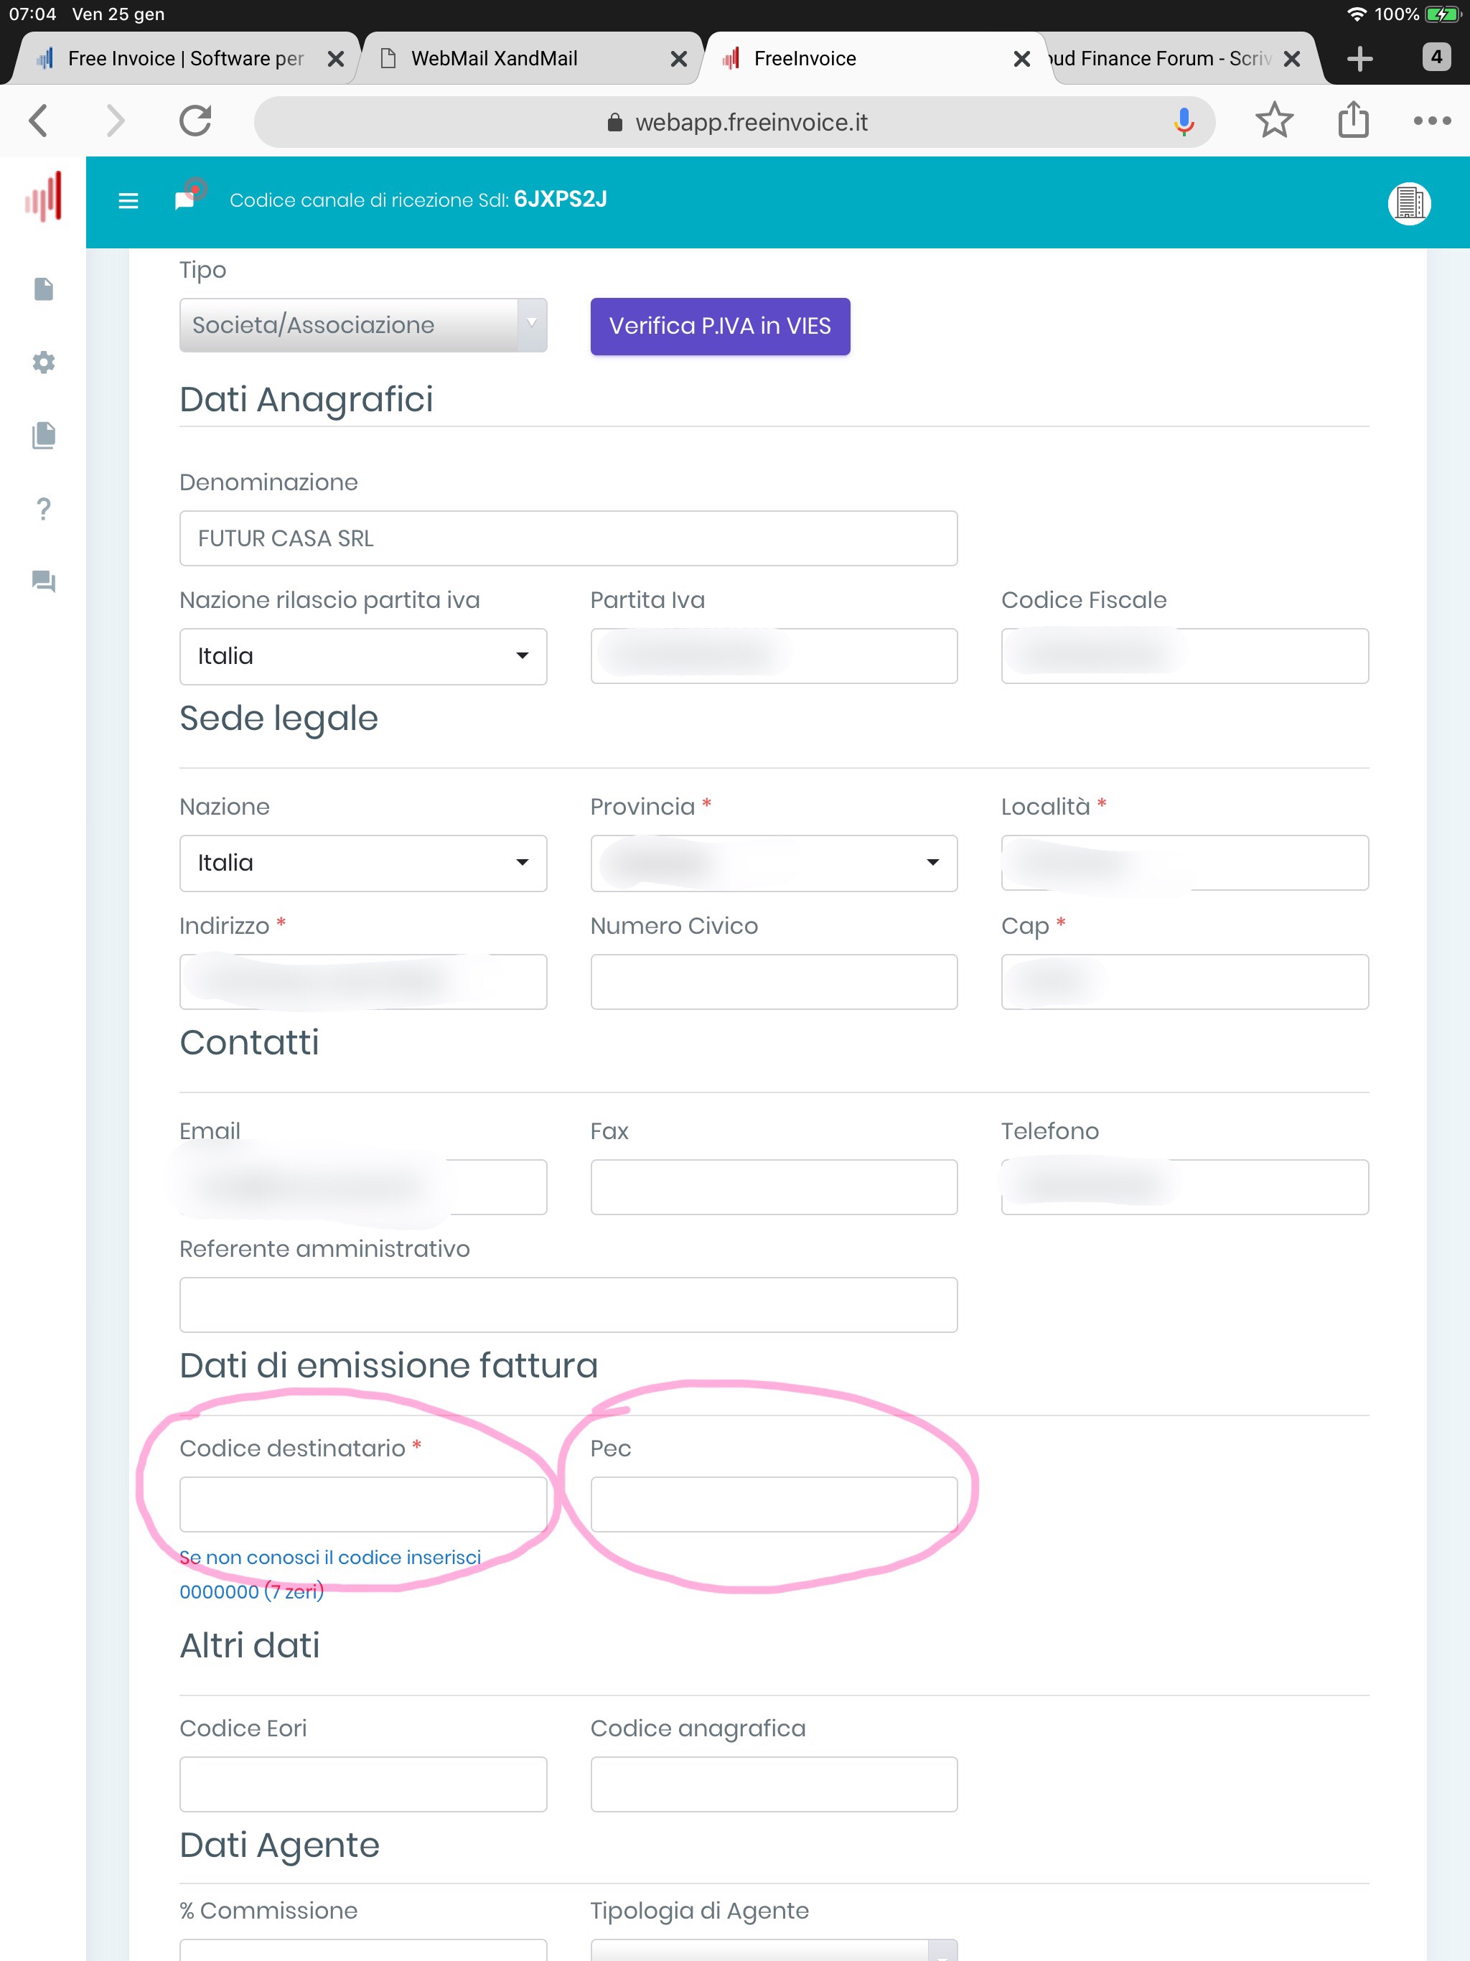
Task: Open the company profile icon at top right
Action: coord(1409,203)
